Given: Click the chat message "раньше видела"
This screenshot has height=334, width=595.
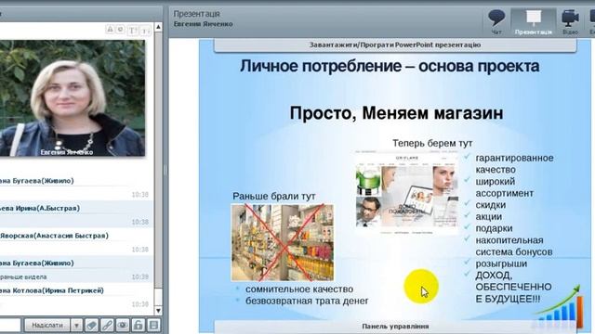Looking at the screenshot, I should coord(23,276).
